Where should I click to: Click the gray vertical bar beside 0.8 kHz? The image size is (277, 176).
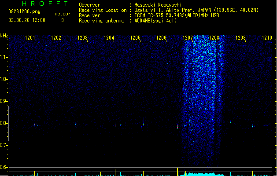click(8, 124)
